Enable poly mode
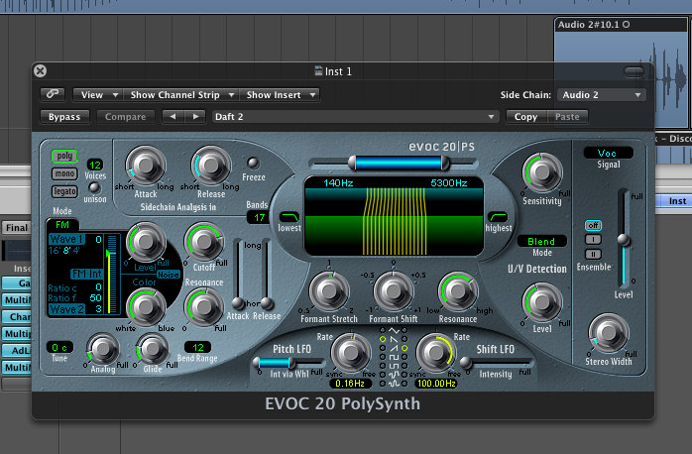The height and width of the screenshot is (454, 692). 64,156
